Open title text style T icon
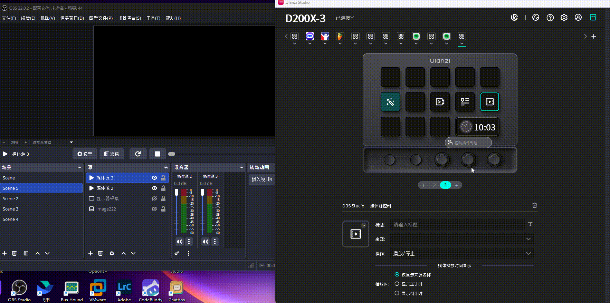 pos(531,224)
